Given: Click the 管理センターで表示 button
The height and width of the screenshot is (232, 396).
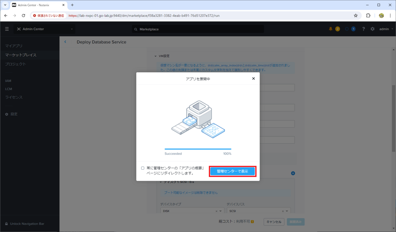Looking at the screenshot, I should pyautogui.click(x=233, y=171).
